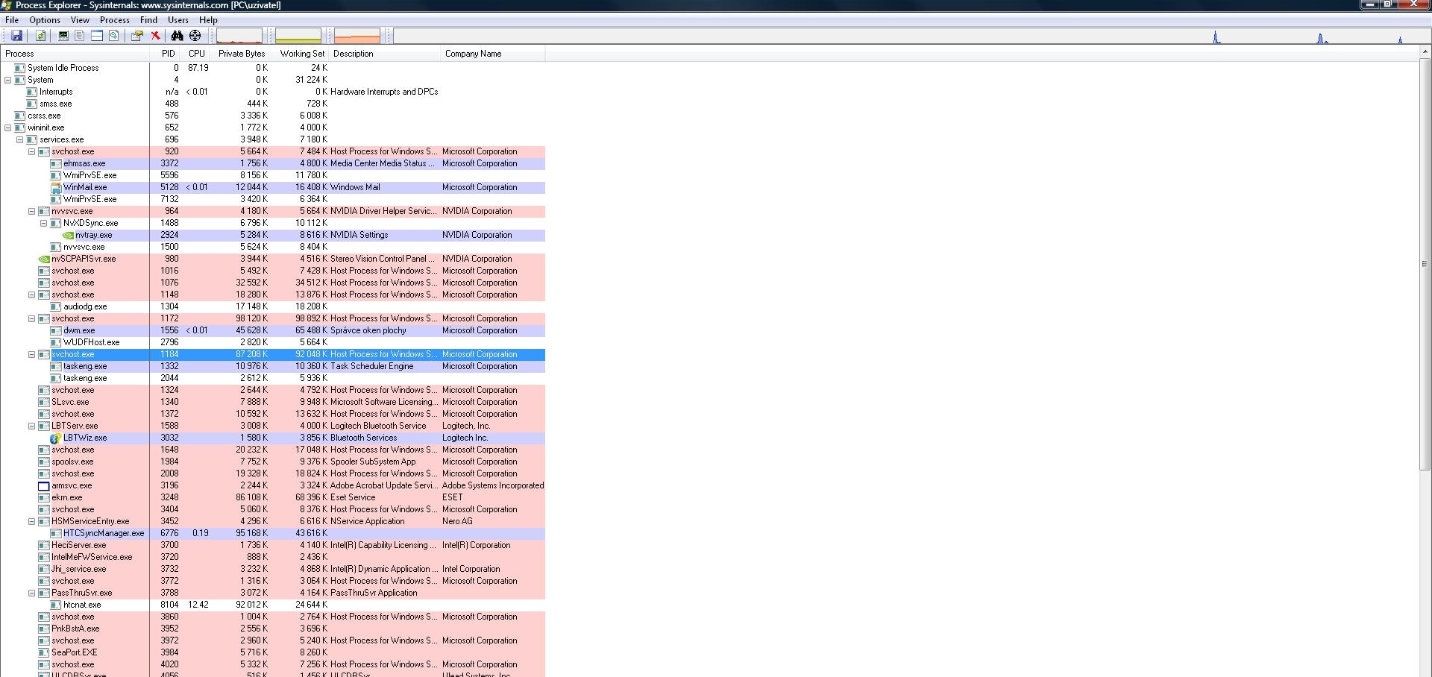Sort by the Description column header
1432x677 pixels.
pos(385,54)
